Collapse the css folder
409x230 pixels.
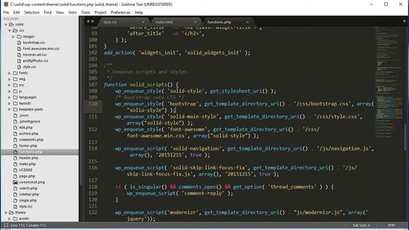tap(10, 31)
